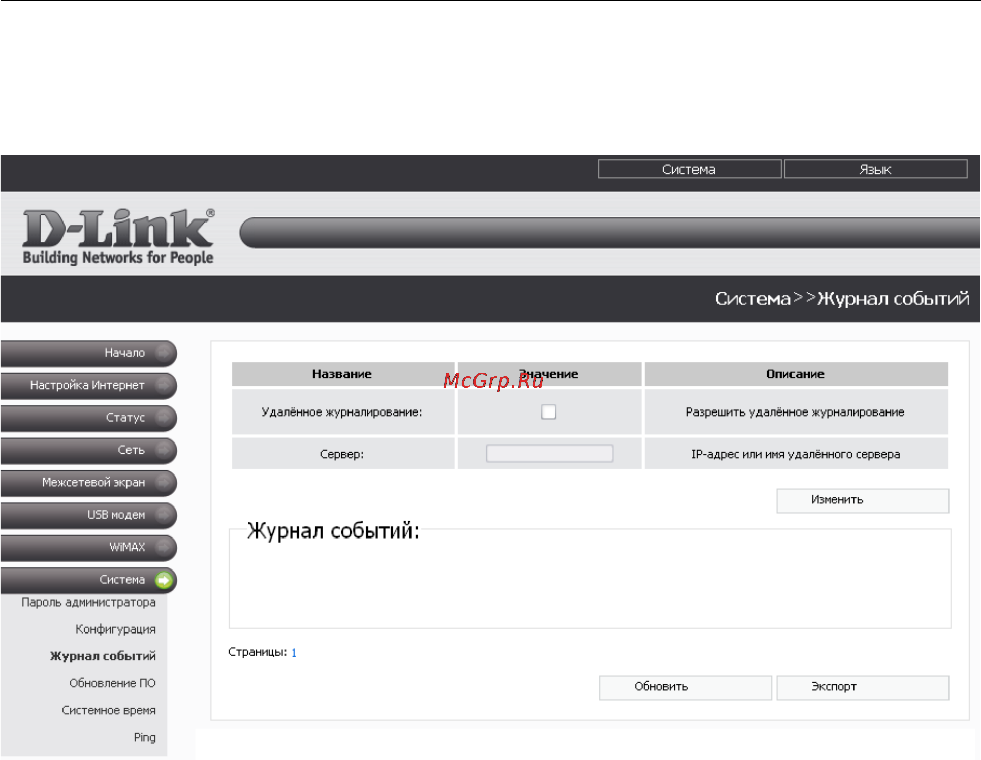Go to Пароль администратора page

[88, 603]
